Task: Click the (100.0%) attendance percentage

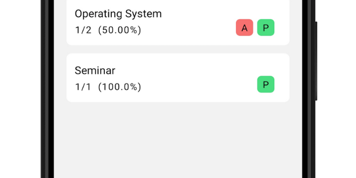Action: [x=120, y=87]
